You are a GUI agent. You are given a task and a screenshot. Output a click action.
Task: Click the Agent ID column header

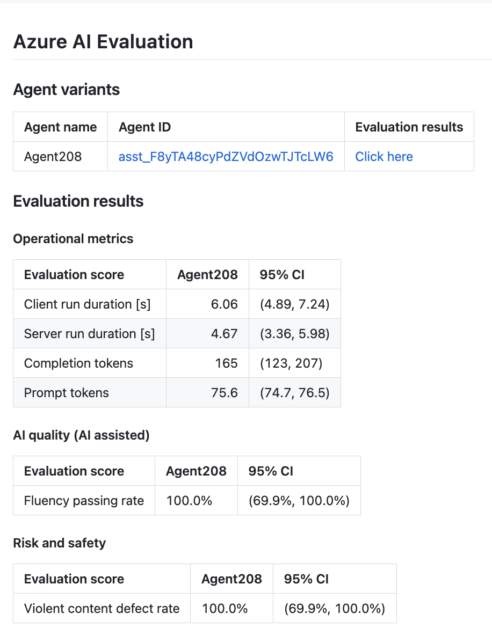[x=144, y=127]
